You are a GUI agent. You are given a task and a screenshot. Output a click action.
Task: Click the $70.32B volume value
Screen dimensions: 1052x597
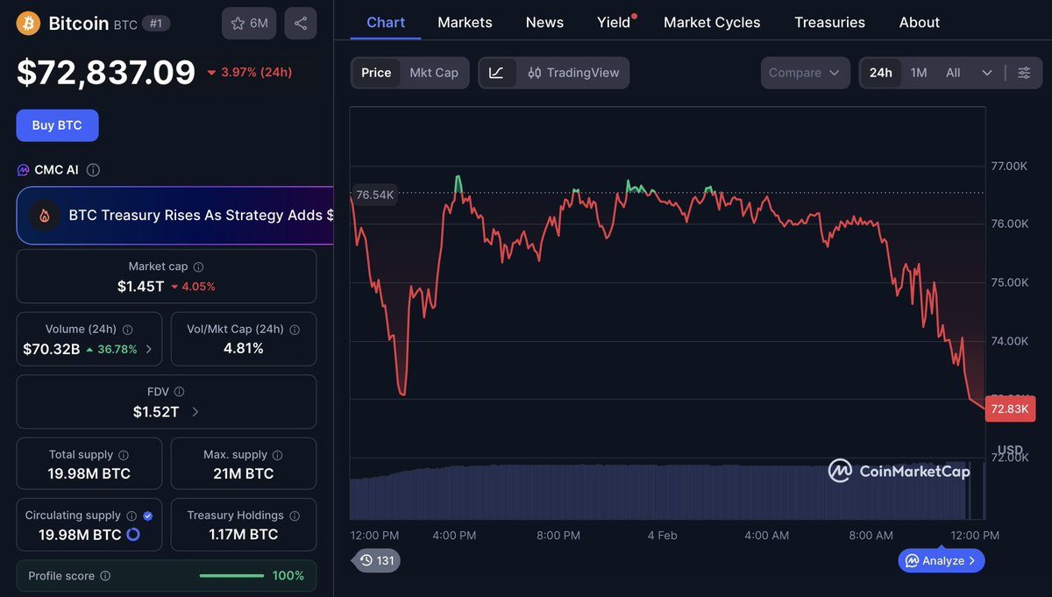(x=52, y=349)
